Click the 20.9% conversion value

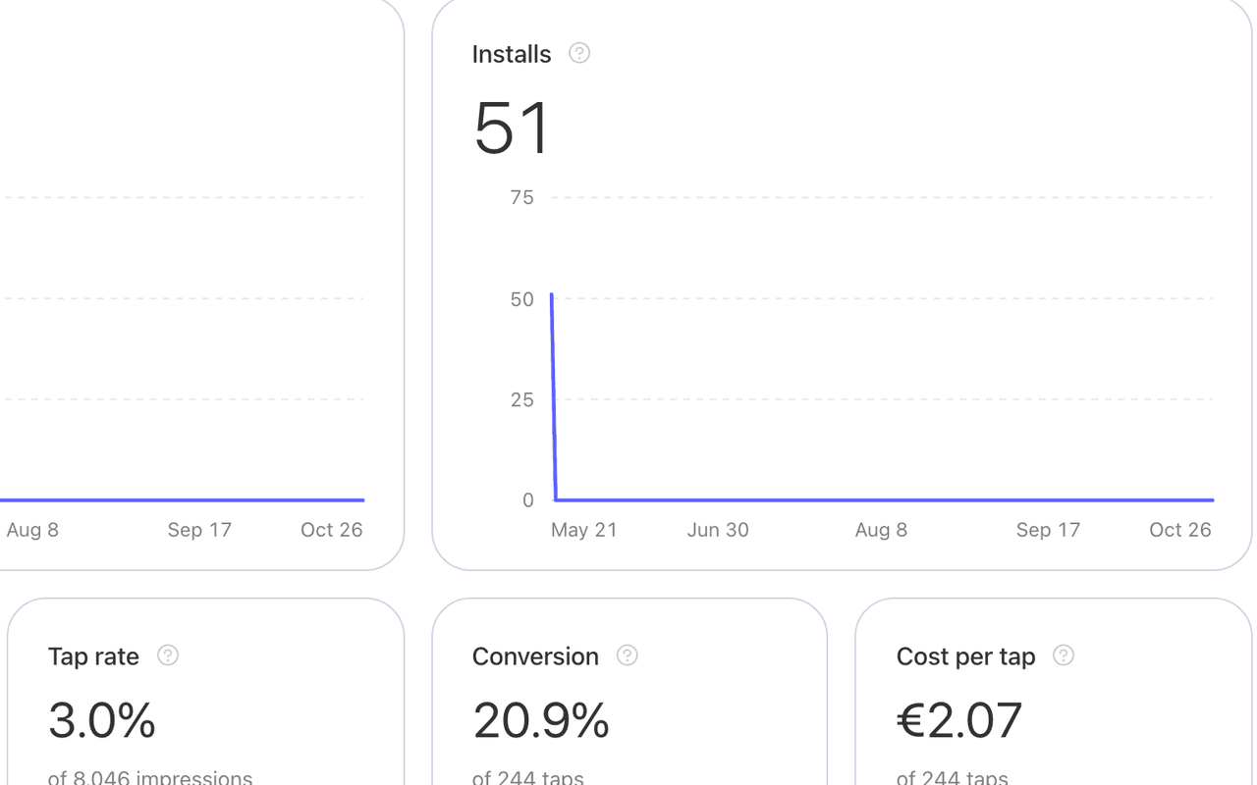(x=541, y=720)
